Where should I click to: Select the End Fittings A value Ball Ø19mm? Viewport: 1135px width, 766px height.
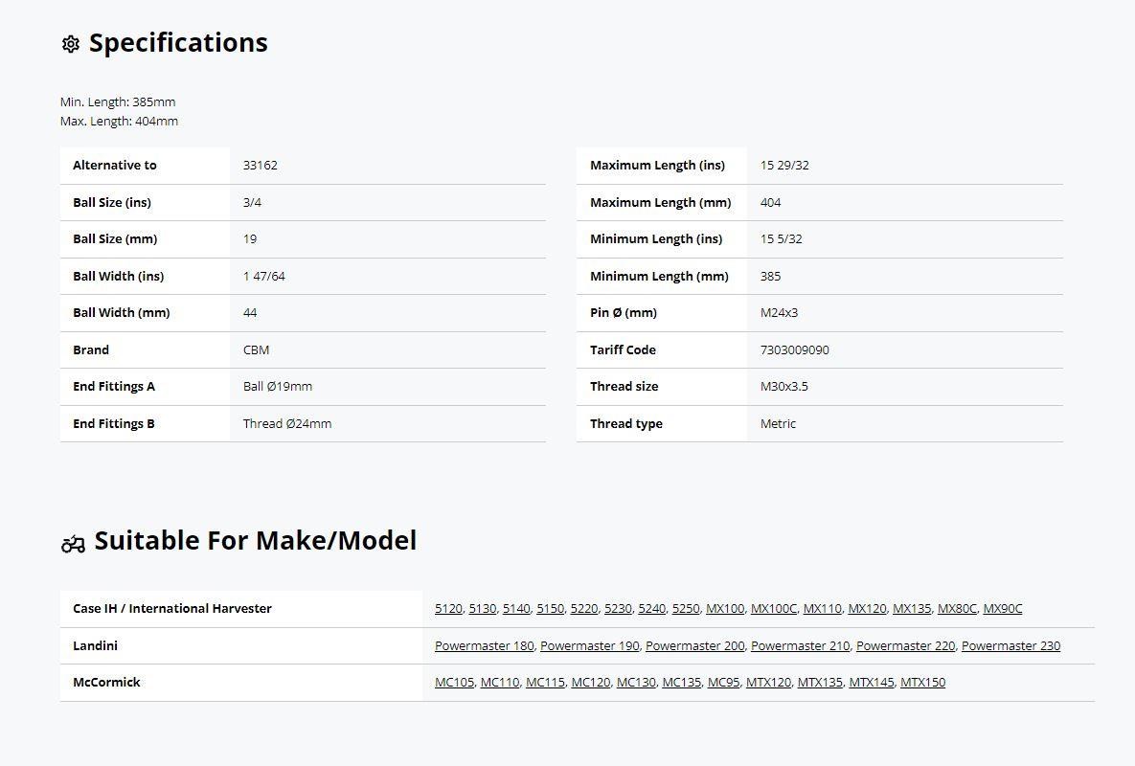[278, 386]
